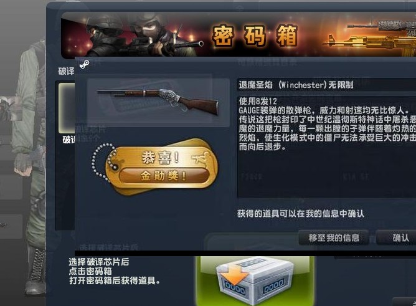Click the running soldier emblem on dog tag

point(200,159)
